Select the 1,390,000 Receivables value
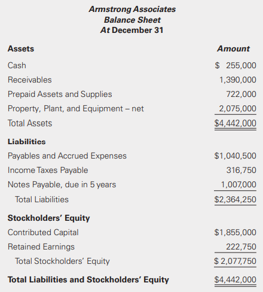 238,80
